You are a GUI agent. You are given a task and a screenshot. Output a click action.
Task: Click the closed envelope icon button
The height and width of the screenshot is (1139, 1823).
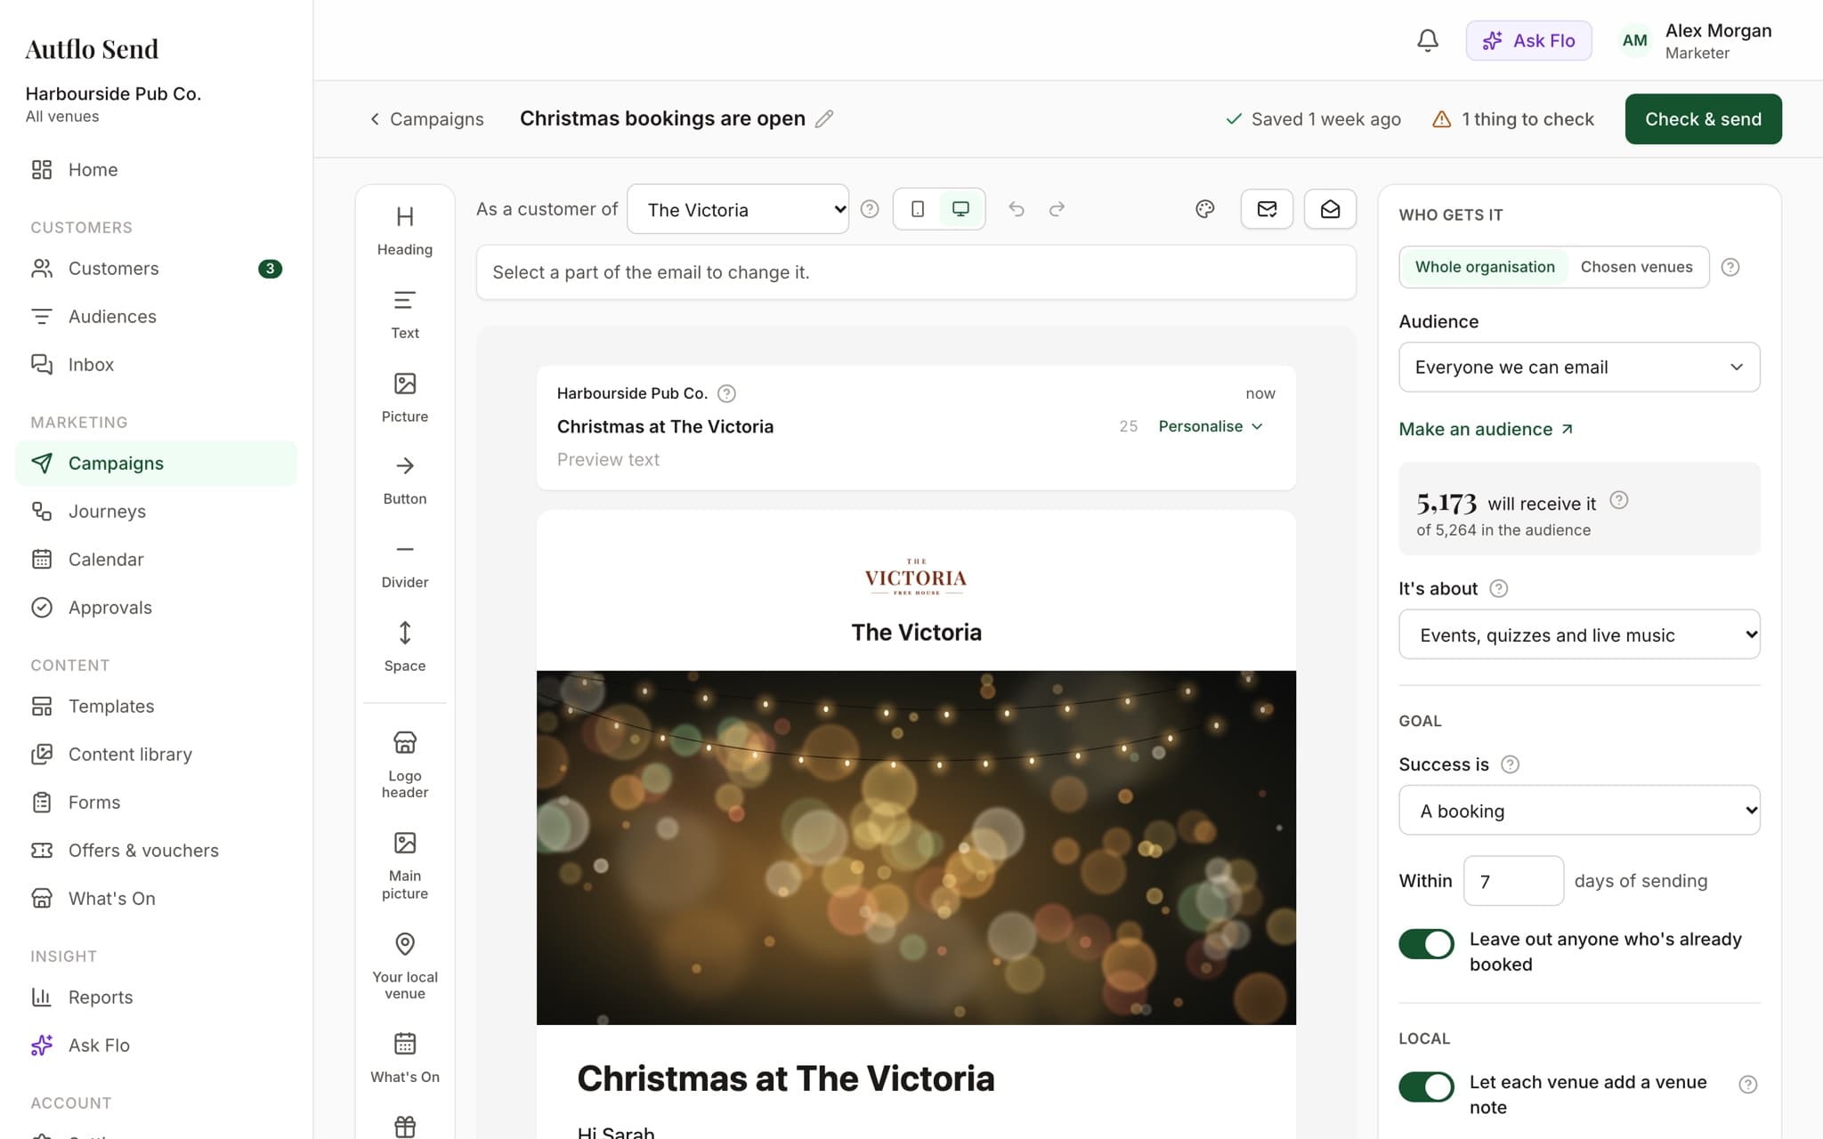point(1267,209)
